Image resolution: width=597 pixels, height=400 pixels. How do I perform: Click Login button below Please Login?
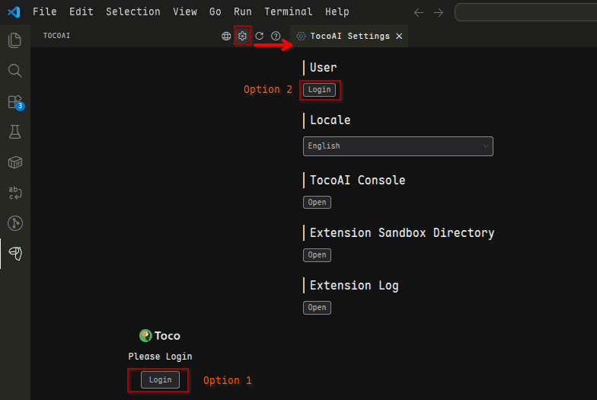click(x=160, y=379)
